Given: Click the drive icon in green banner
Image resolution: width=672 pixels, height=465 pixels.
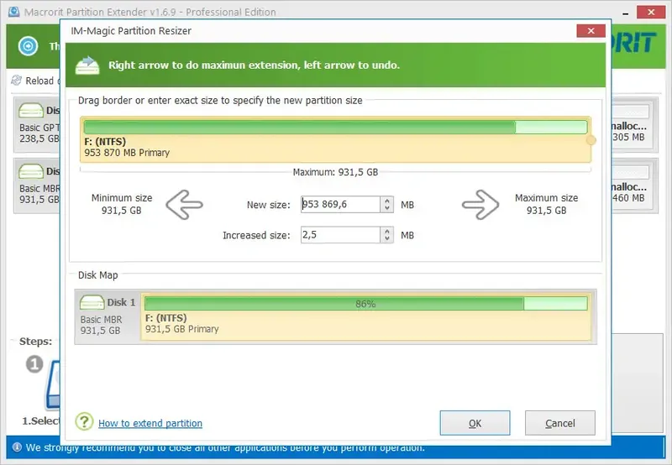Looking at the screenshot, I should point(87,65).
